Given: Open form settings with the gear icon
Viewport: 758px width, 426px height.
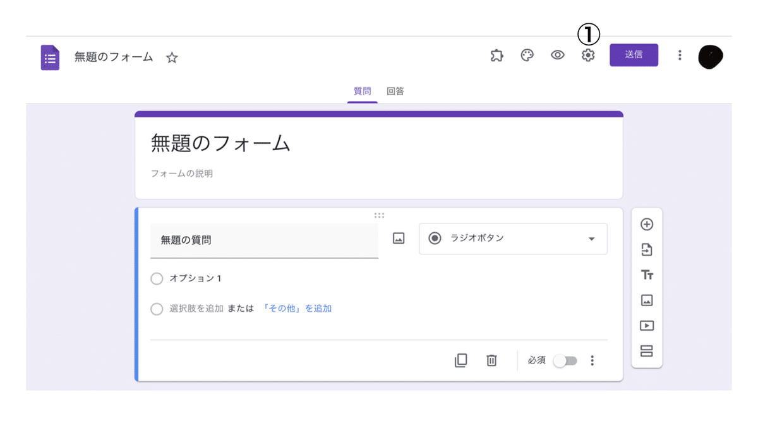Looking at the screenshot, I should point(587,56).
